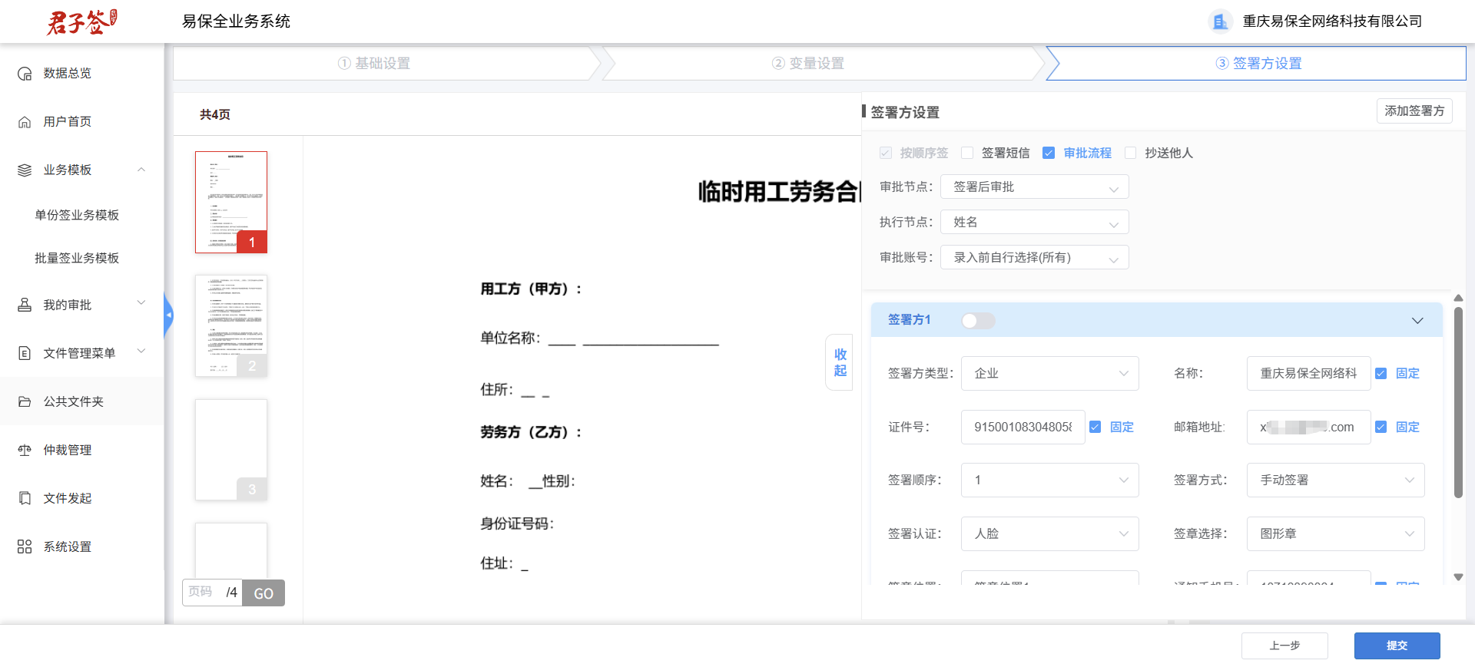Click the company building avatar icon
This screenshot has height=667, width=1475.
(x=1220, y=21)
